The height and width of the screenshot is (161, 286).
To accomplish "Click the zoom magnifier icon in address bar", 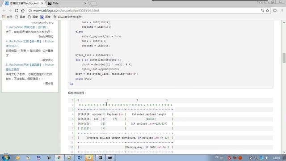I will 262,11.
